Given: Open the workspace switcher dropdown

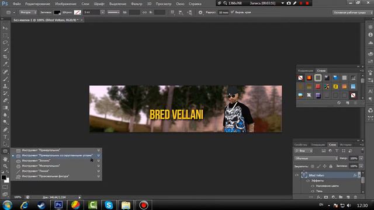Looking at the screenshot, I should [x=352, y=12].
